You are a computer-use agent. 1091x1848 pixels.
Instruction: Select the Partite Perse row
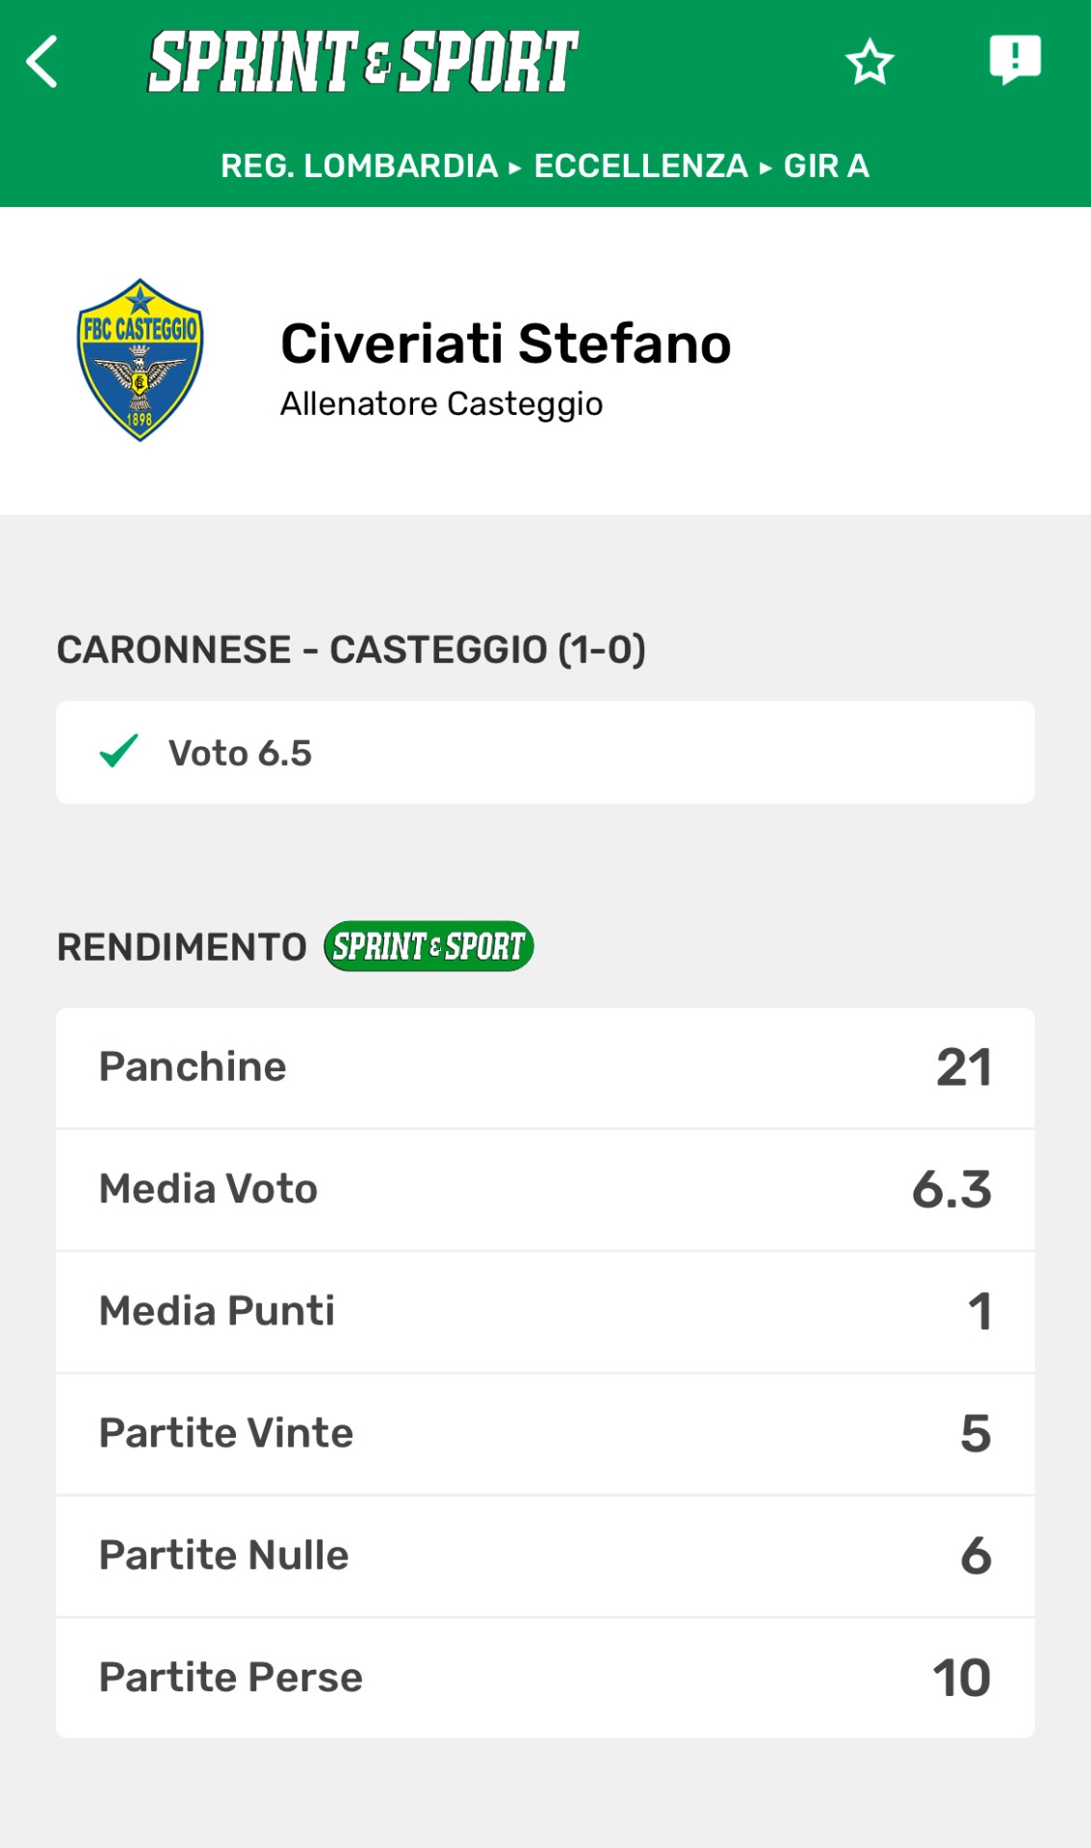pos(545,1678)
